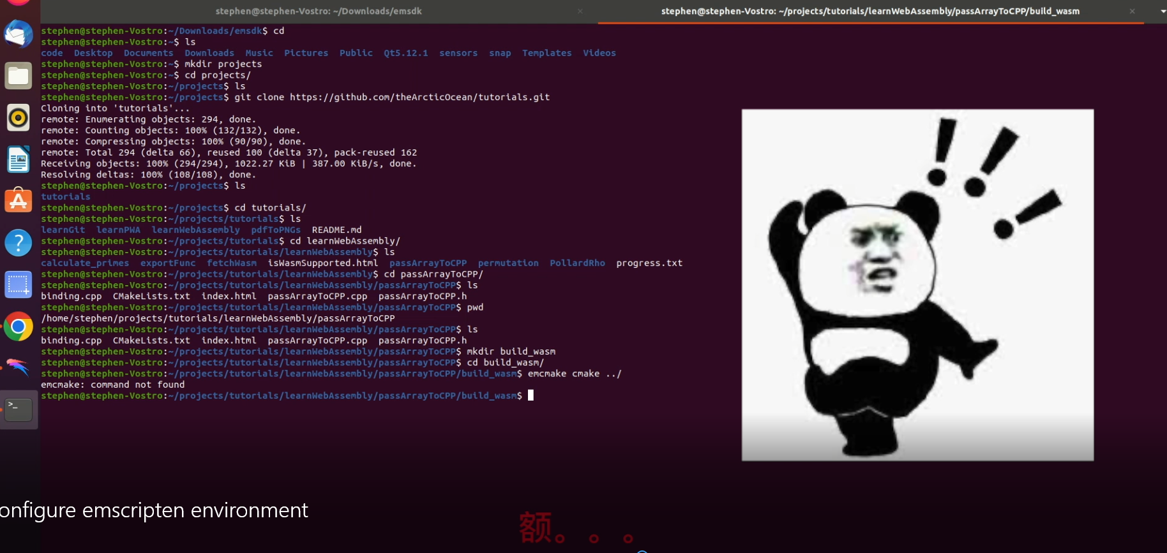1167x553 pixels.
Task: Click the progress.txt file name
Action: (649, 263)
